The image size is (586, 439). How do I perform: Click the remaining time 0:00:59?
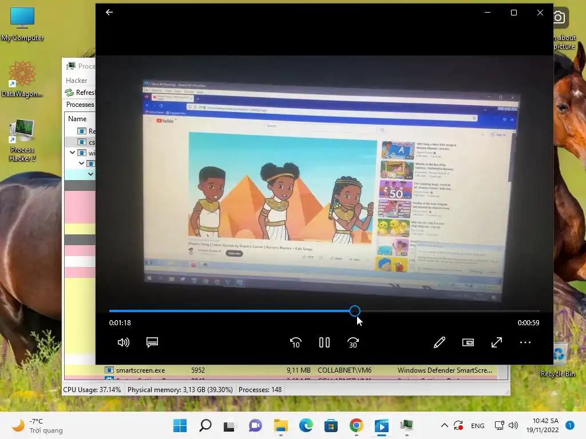click(x=528, y=323)
